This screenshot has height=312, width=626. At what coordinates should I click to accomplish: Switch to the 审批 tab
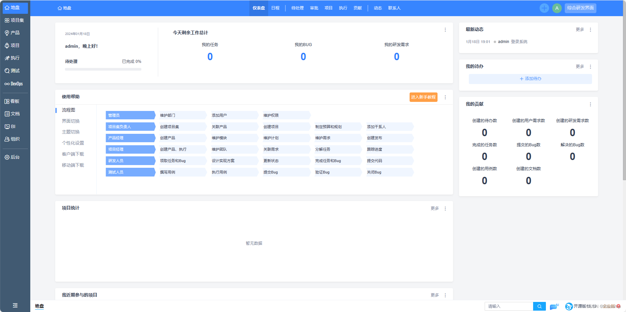tap(314, 8)
